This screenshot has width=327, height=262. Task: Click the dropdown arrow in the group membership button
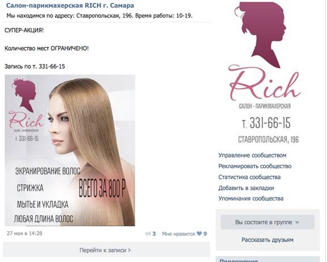coord(297,223)
